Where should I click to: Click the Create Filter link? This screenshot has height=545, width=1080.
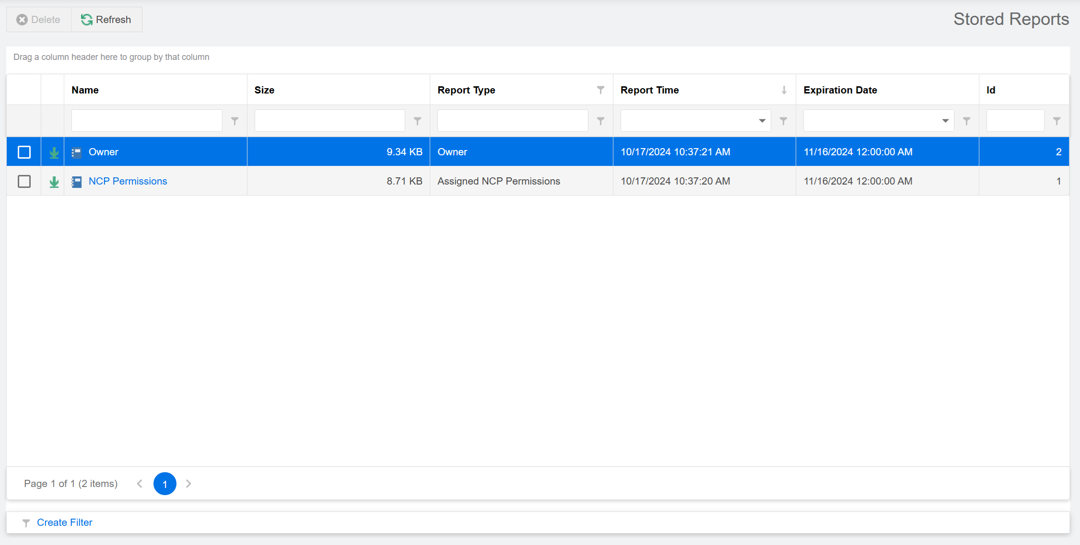64,522
